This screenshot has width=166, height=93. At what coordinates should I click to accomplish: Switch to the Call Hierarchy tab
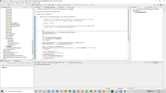pos(78,63)
